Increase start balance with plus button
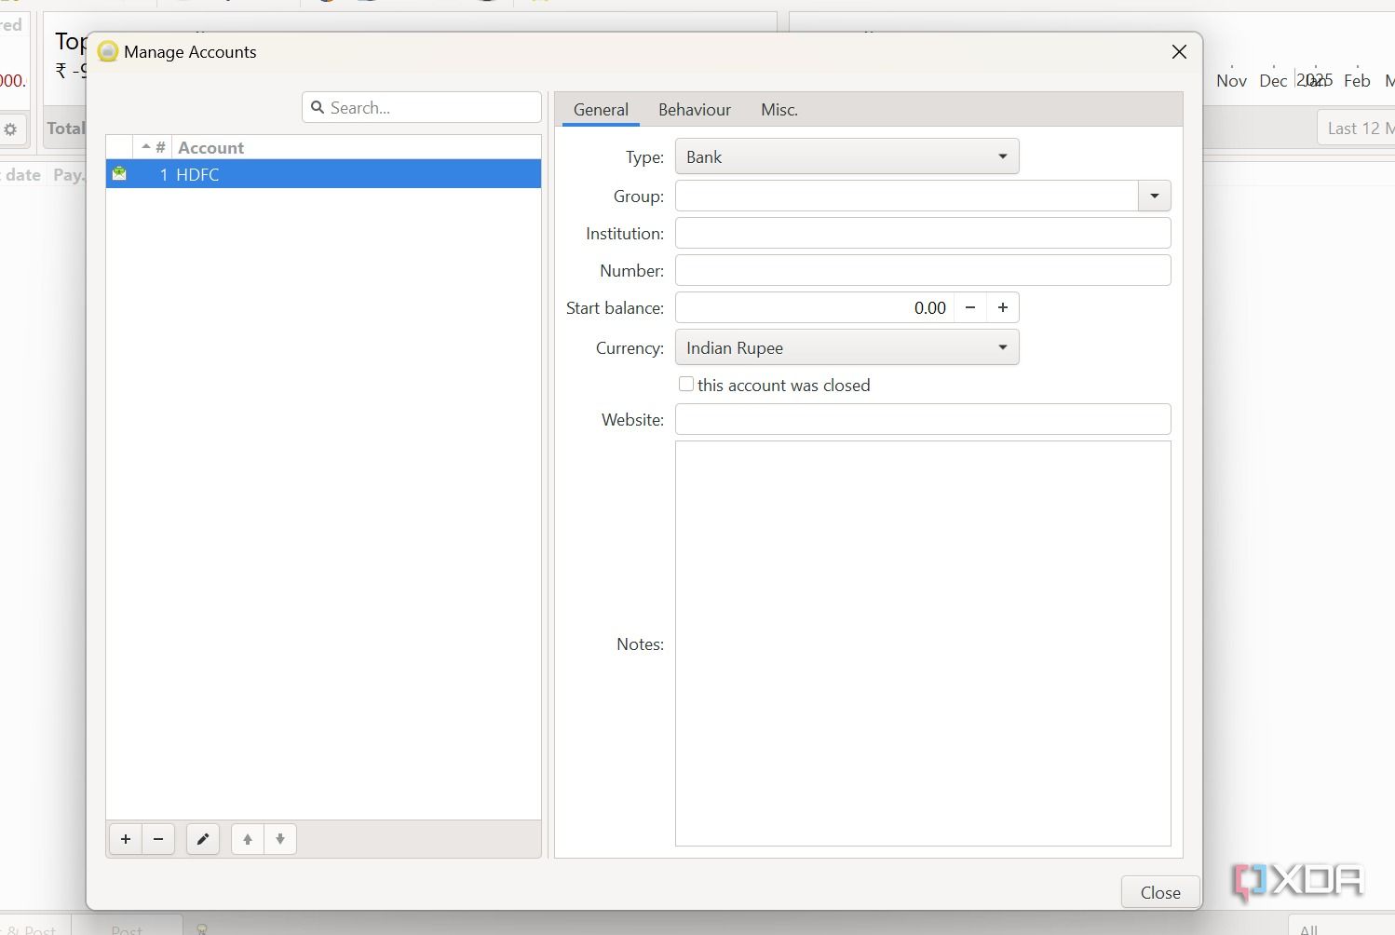Screen dimensions: 1395x935 click(x=1003, y=307)
